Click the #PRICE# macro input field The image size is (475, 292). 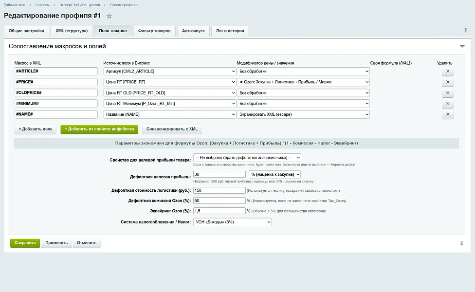coord(56,82)
